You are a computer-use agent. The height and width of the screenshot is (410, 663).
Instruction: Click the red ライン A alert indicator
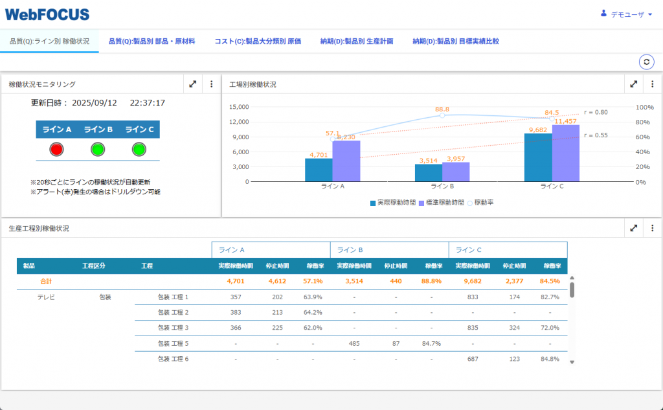point(56,150)
